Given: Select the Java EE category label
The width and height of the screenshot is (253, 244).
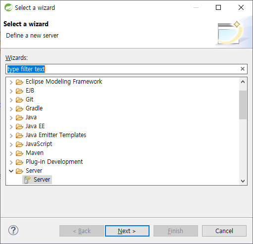Looking at the screenshot, I should 35,126.
